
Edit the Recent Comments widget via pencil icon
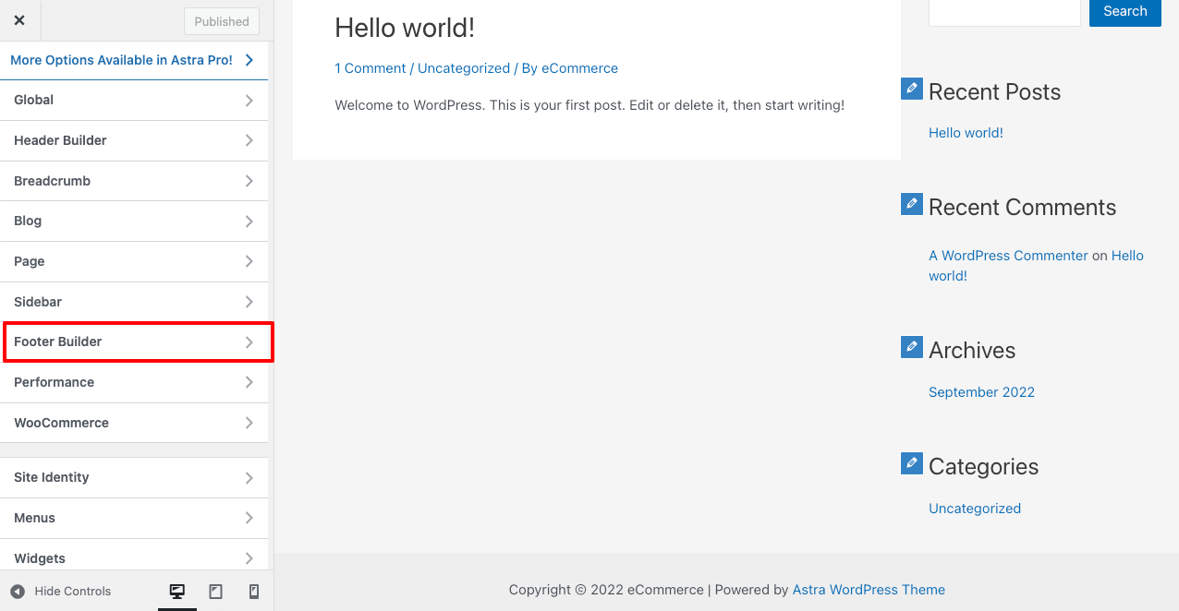click(912, 204)
